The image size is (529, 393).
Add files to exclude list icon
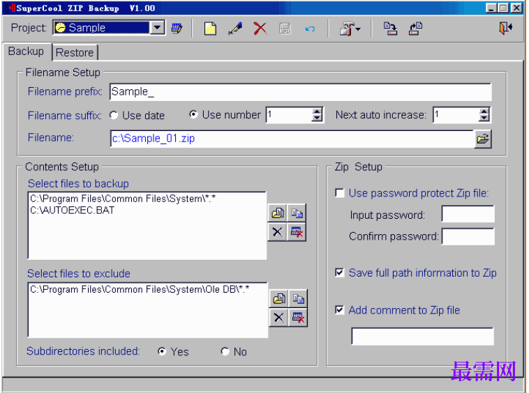(x=298, y=298)
